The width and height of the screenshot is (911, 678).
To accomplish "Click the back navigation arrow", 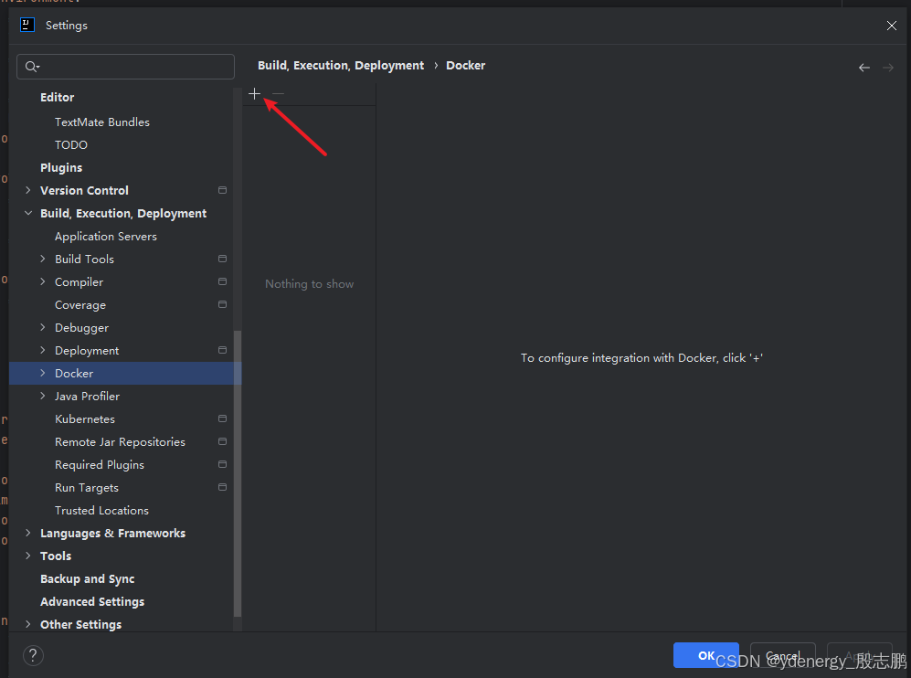I will click(863, 68).
